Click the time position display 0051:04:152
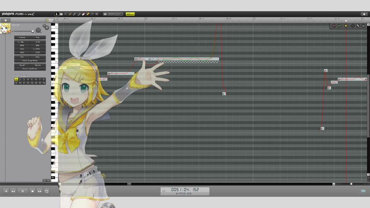This screenshot has width=370, height=208. [185, 190]
